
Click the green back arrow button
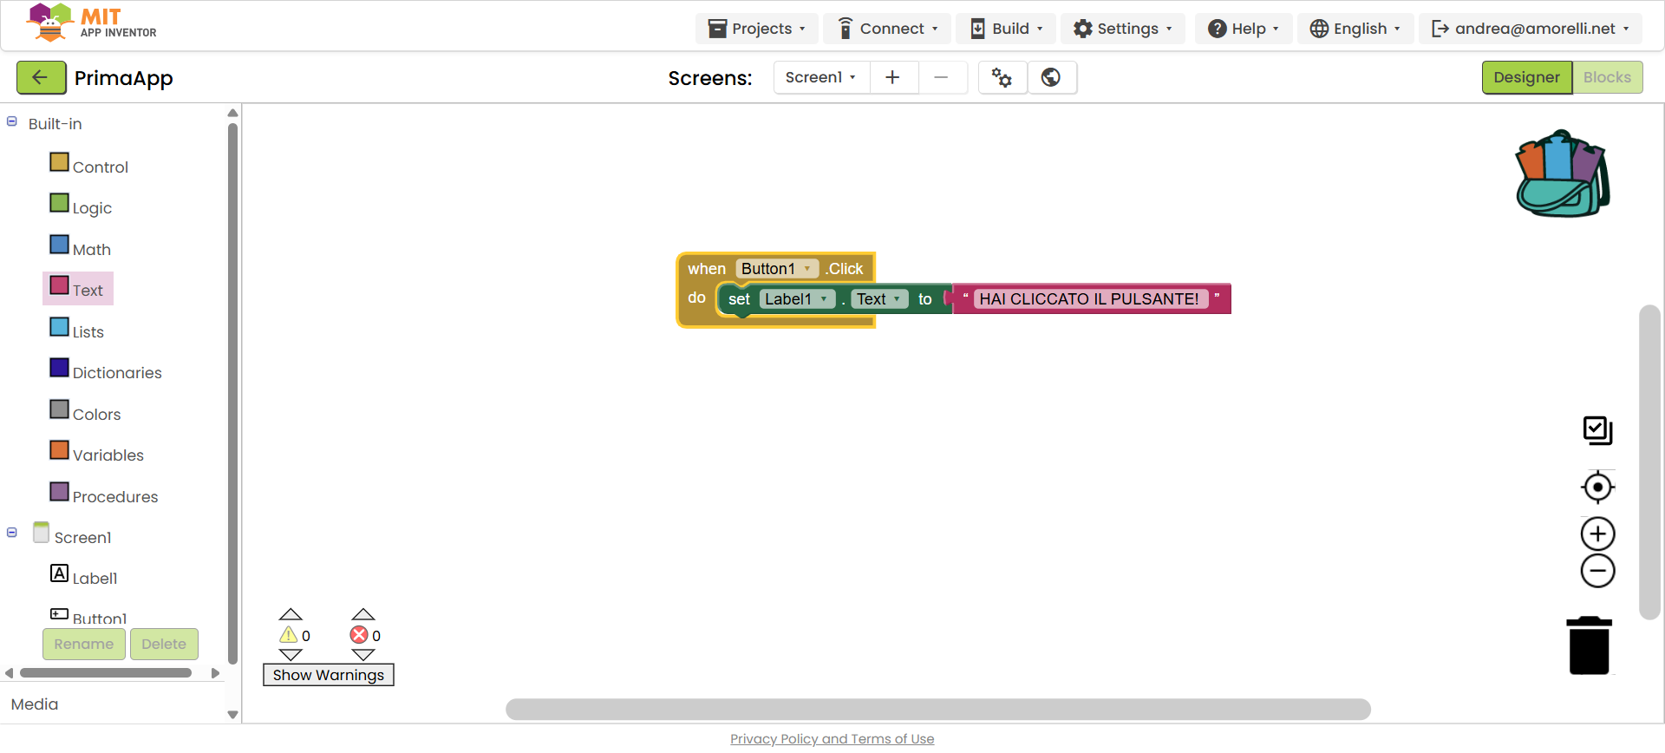(x=41, y=78)
